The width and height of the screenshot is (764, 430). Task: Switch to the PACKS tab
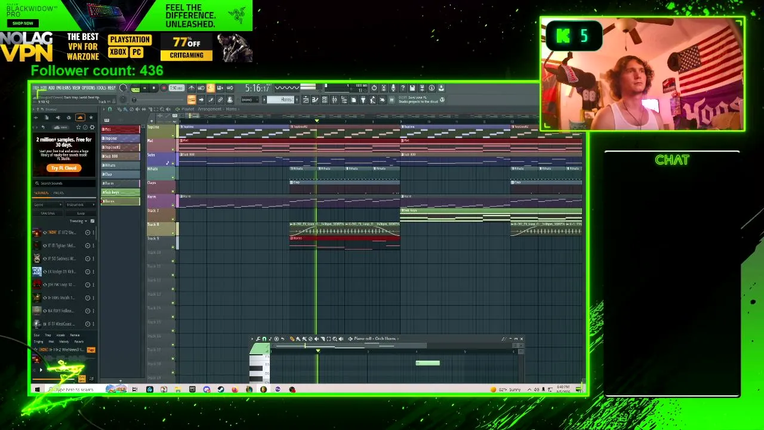(58, 193)
